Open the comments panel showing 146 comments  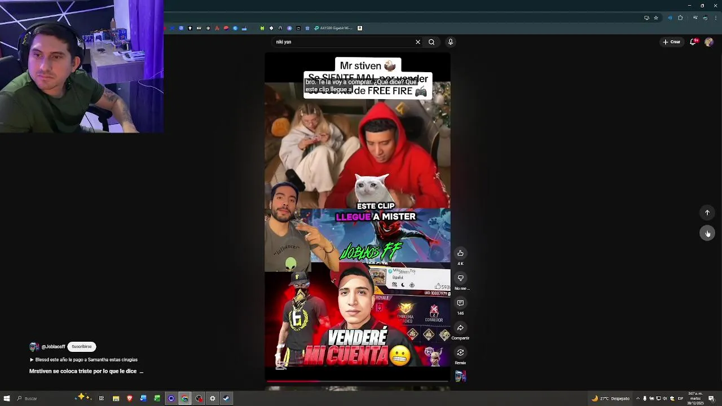[x=460, y=303]
